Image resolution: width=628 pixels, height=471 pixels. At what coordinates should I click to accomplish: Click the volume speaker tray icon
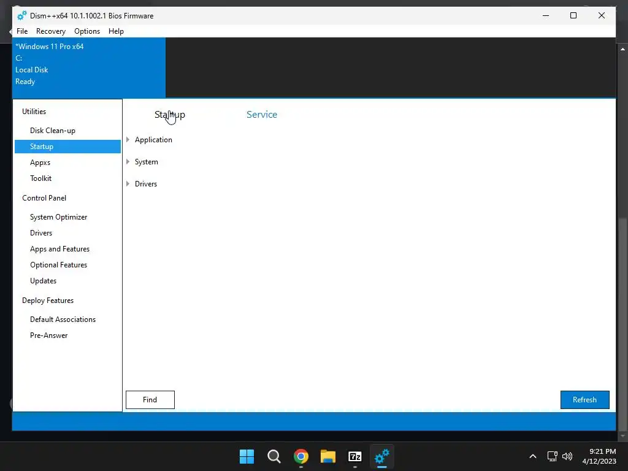567,456
